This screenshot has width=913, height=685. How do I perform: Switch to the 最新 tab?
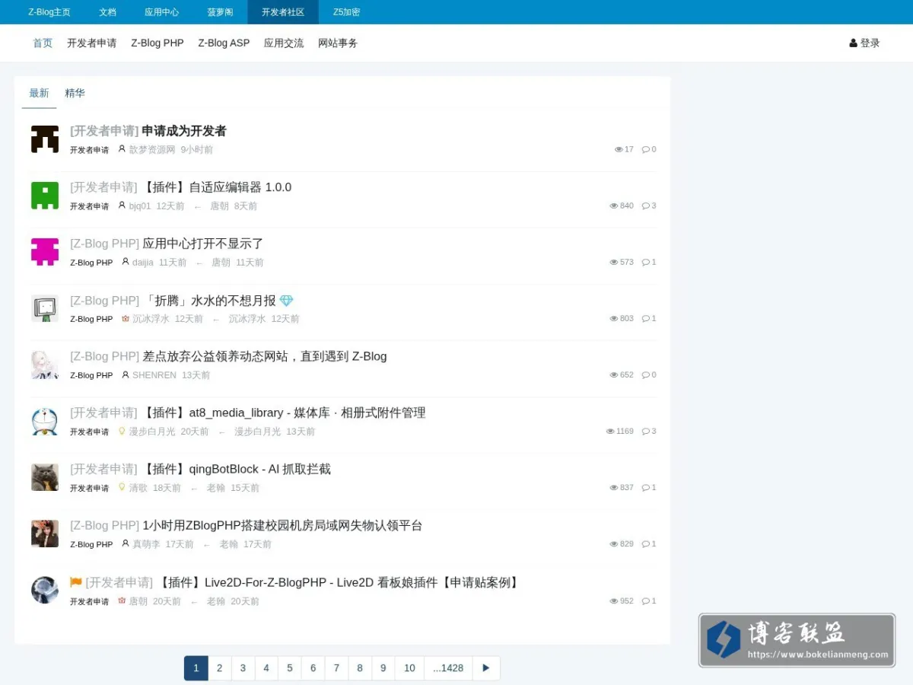pos(39,93)
